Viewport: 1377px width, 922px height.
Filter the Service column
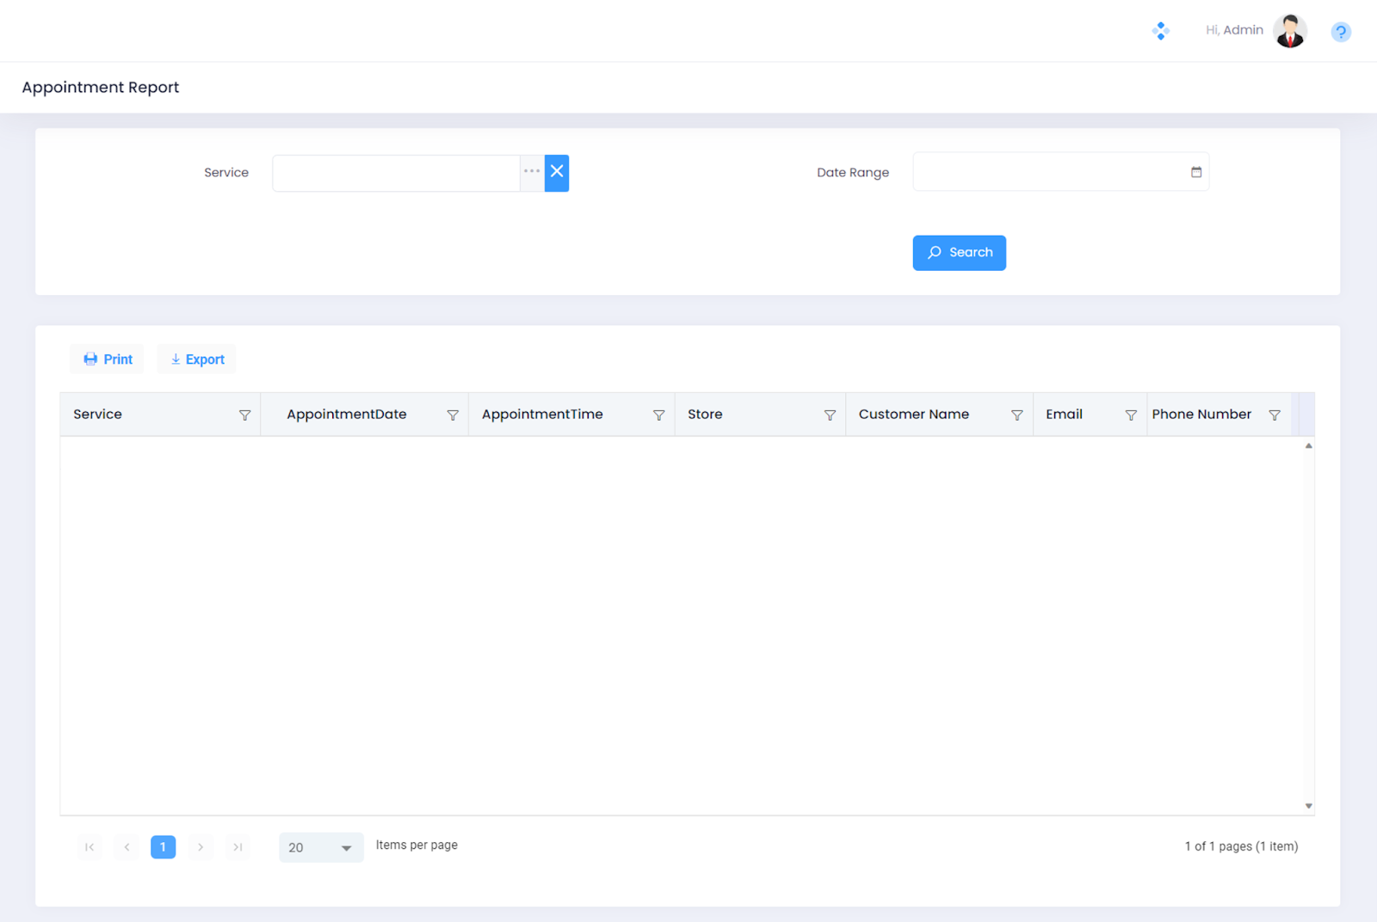click(244, 415)
